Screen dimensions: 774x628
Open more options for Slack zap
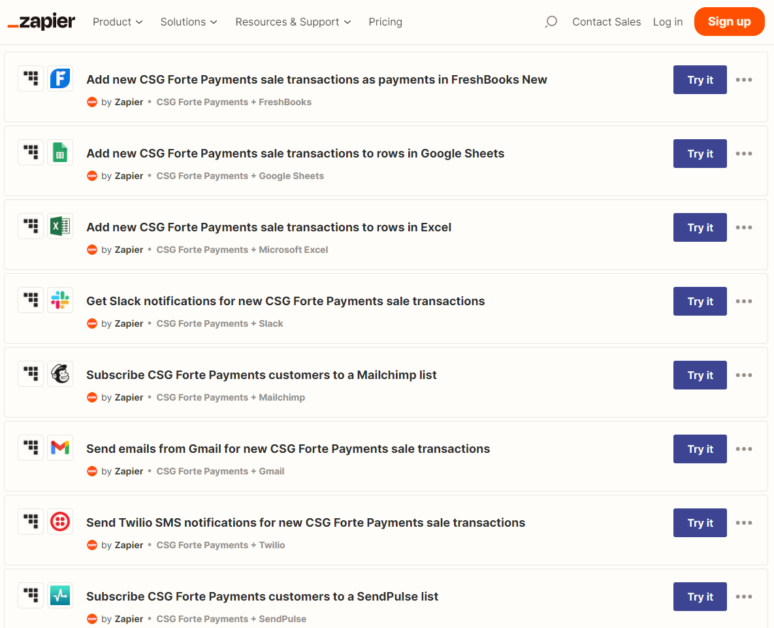pos(744,301)
